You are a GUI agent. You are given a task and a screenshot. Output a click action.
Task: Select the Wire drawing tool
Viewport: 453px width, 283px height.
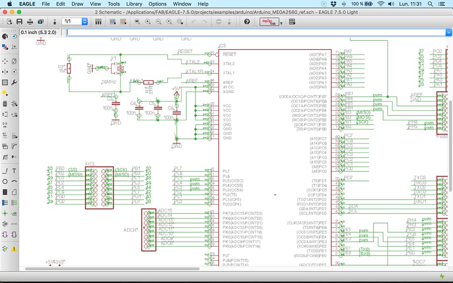tap(5, 171)
